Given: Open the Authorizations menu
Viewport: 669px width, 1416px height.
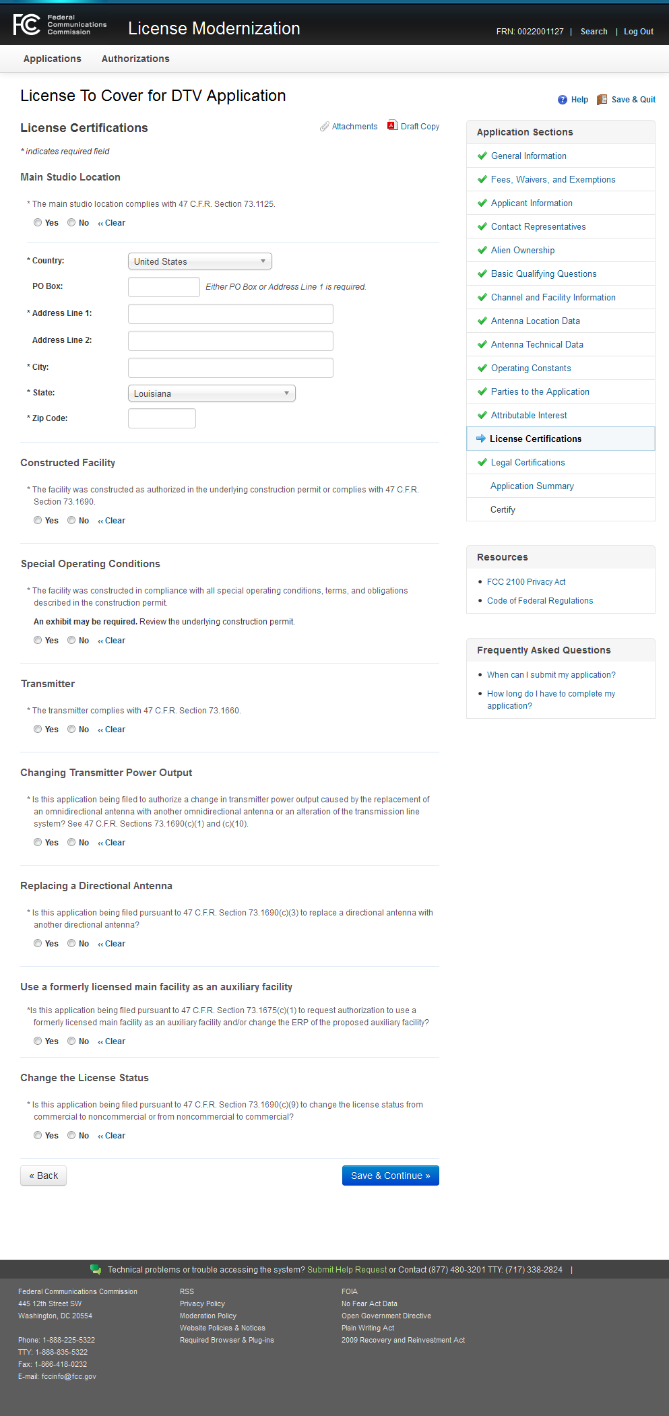Looking at the screenshot, I should (135, 59).
